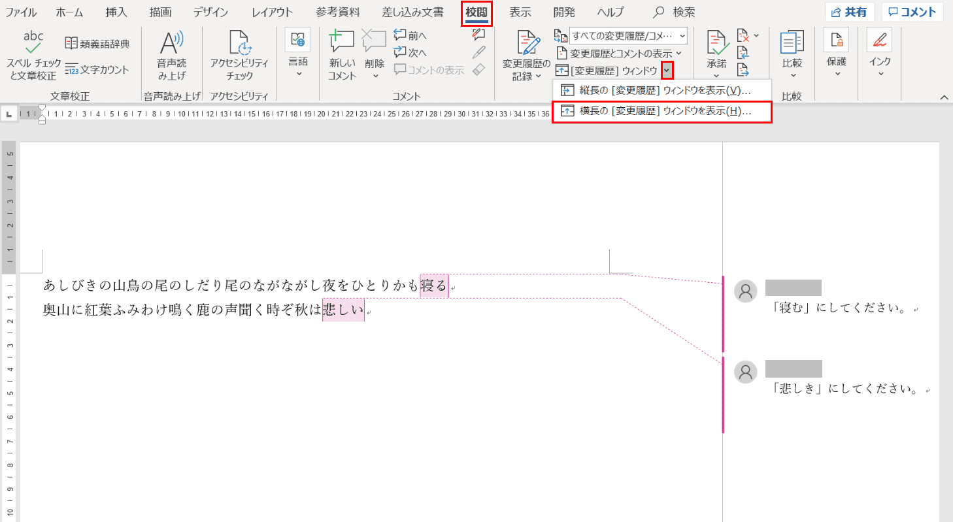Run the accessibility check
The height and width of the screenshot is (522, 953).
239,56
